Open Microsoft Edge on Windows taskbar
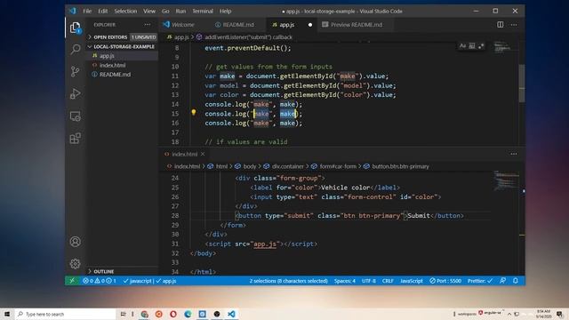The image size is (569, 320). (x=188, y=314)
